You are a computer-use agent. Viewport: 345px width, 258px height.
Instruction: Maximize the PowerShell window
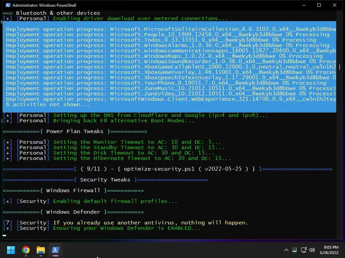[x=319, y=5]
